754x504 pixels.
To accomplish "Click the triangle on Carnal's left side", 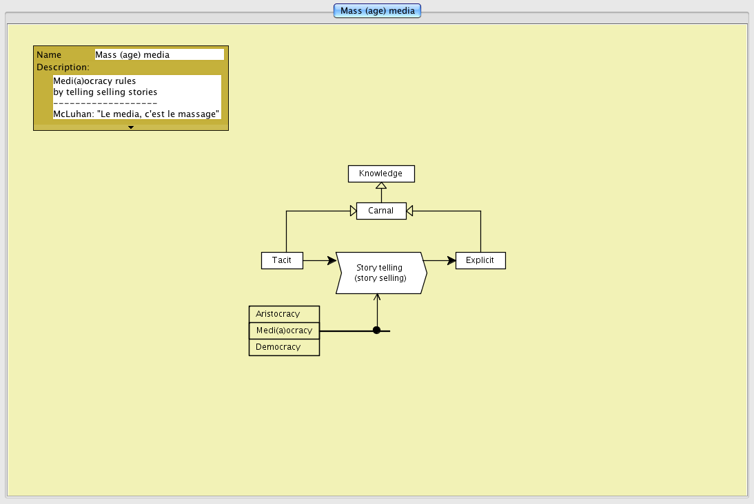I will 352,211.
